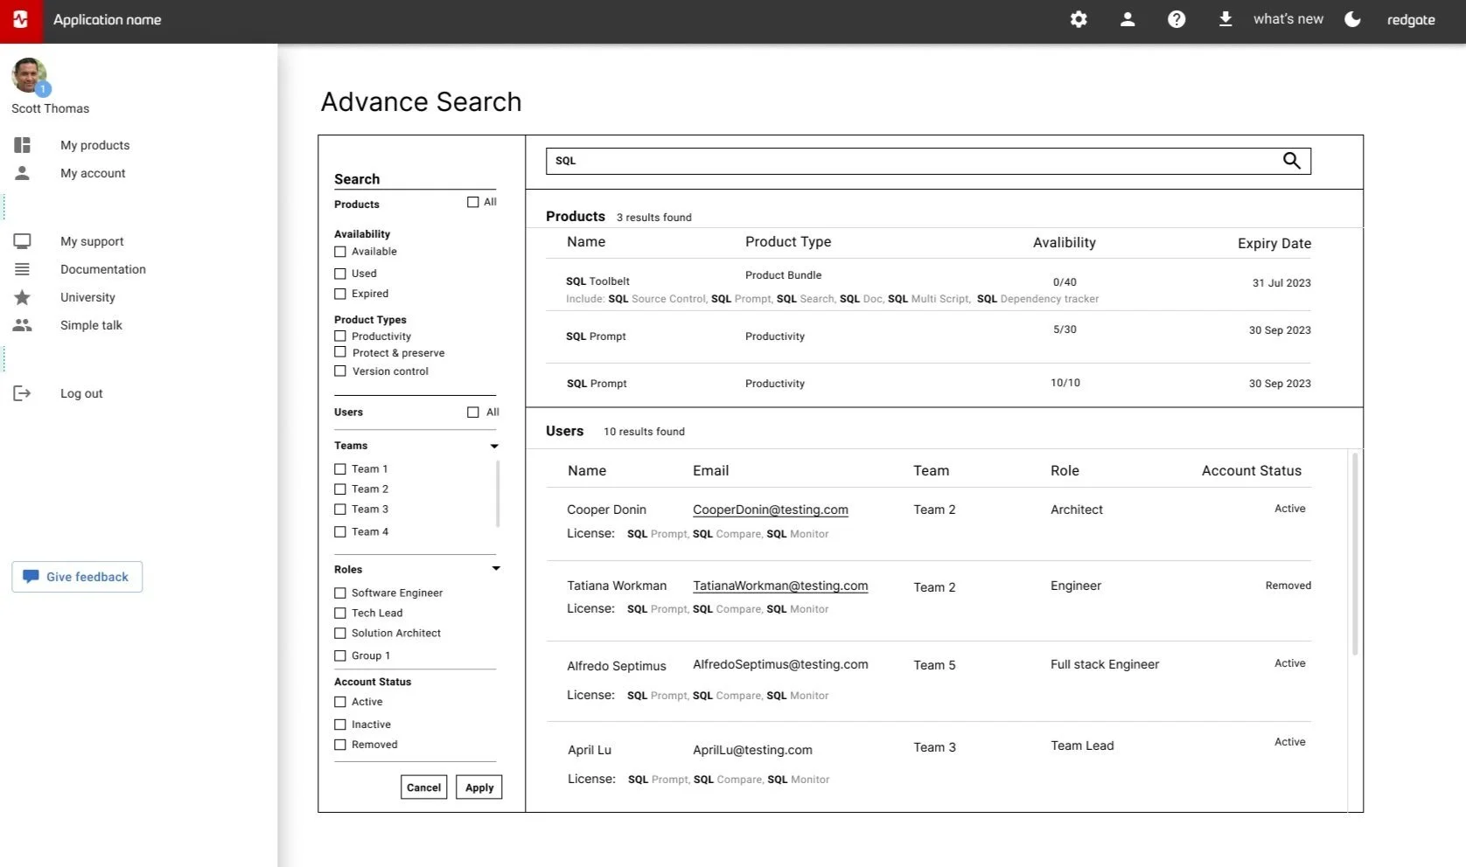Click the Give feedback button
This screenshot has height=867, width=1466.
[x=77, y=577]
